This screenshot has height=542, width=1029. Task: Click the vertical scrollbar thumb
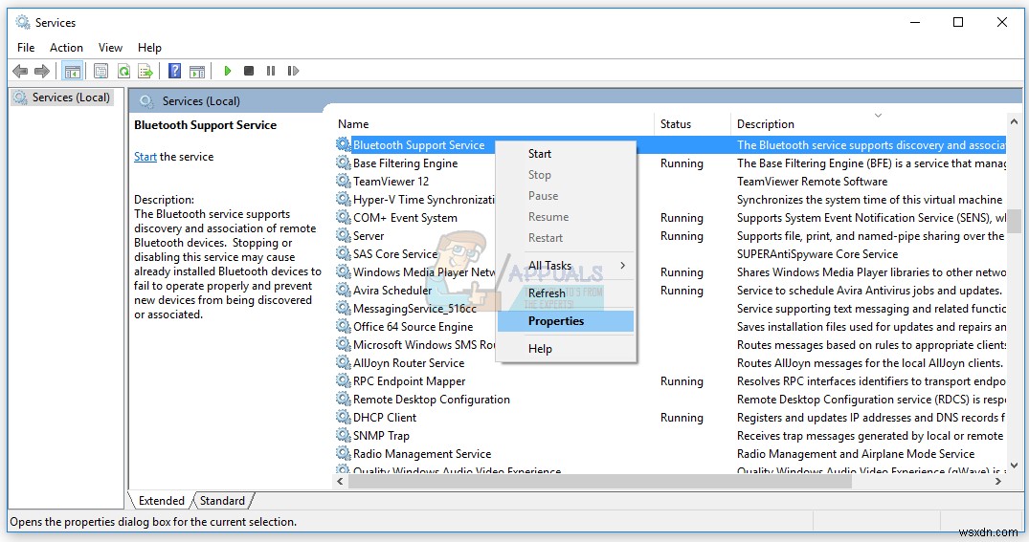1014,222
